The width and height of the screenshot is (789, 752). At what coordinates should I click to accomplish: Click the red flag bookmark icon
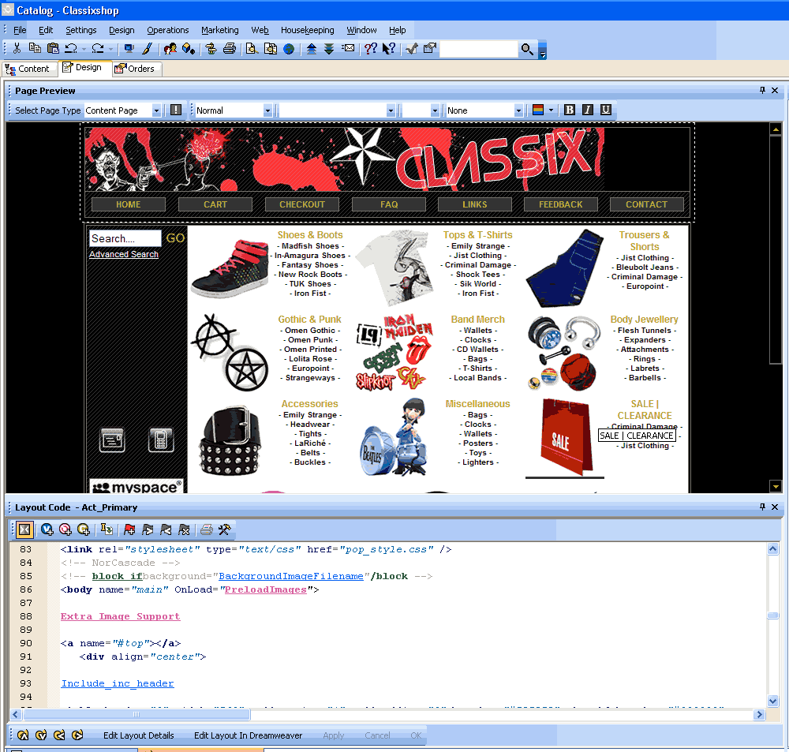[130, 529]
